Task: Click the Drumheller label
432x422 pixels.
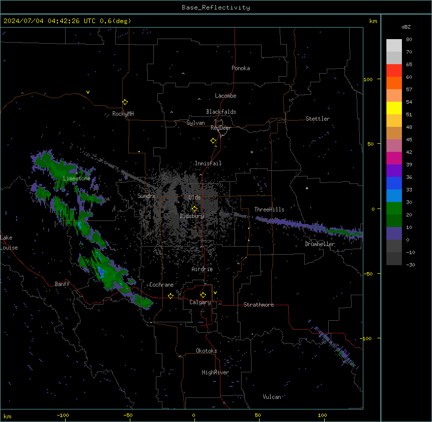Action: click(320, 244)
